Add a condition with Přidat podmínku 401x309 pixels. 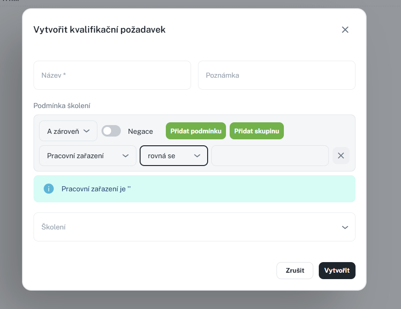(x=196, y=131)
